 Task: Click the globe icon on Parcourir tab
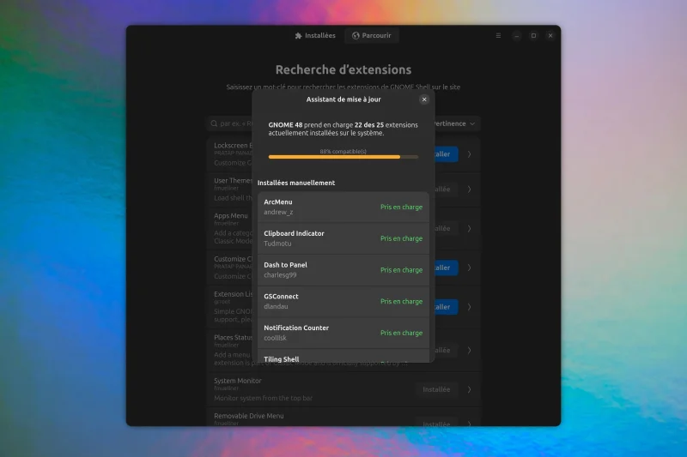coord(356,35)
